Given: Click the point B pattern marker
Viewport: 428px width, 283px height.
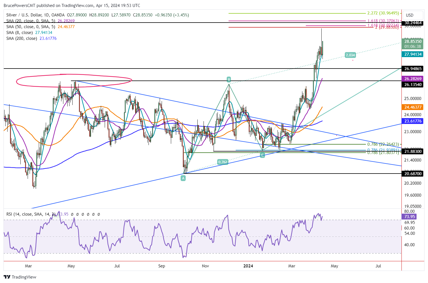Looking at the screenshot, I should coord(229,79).
